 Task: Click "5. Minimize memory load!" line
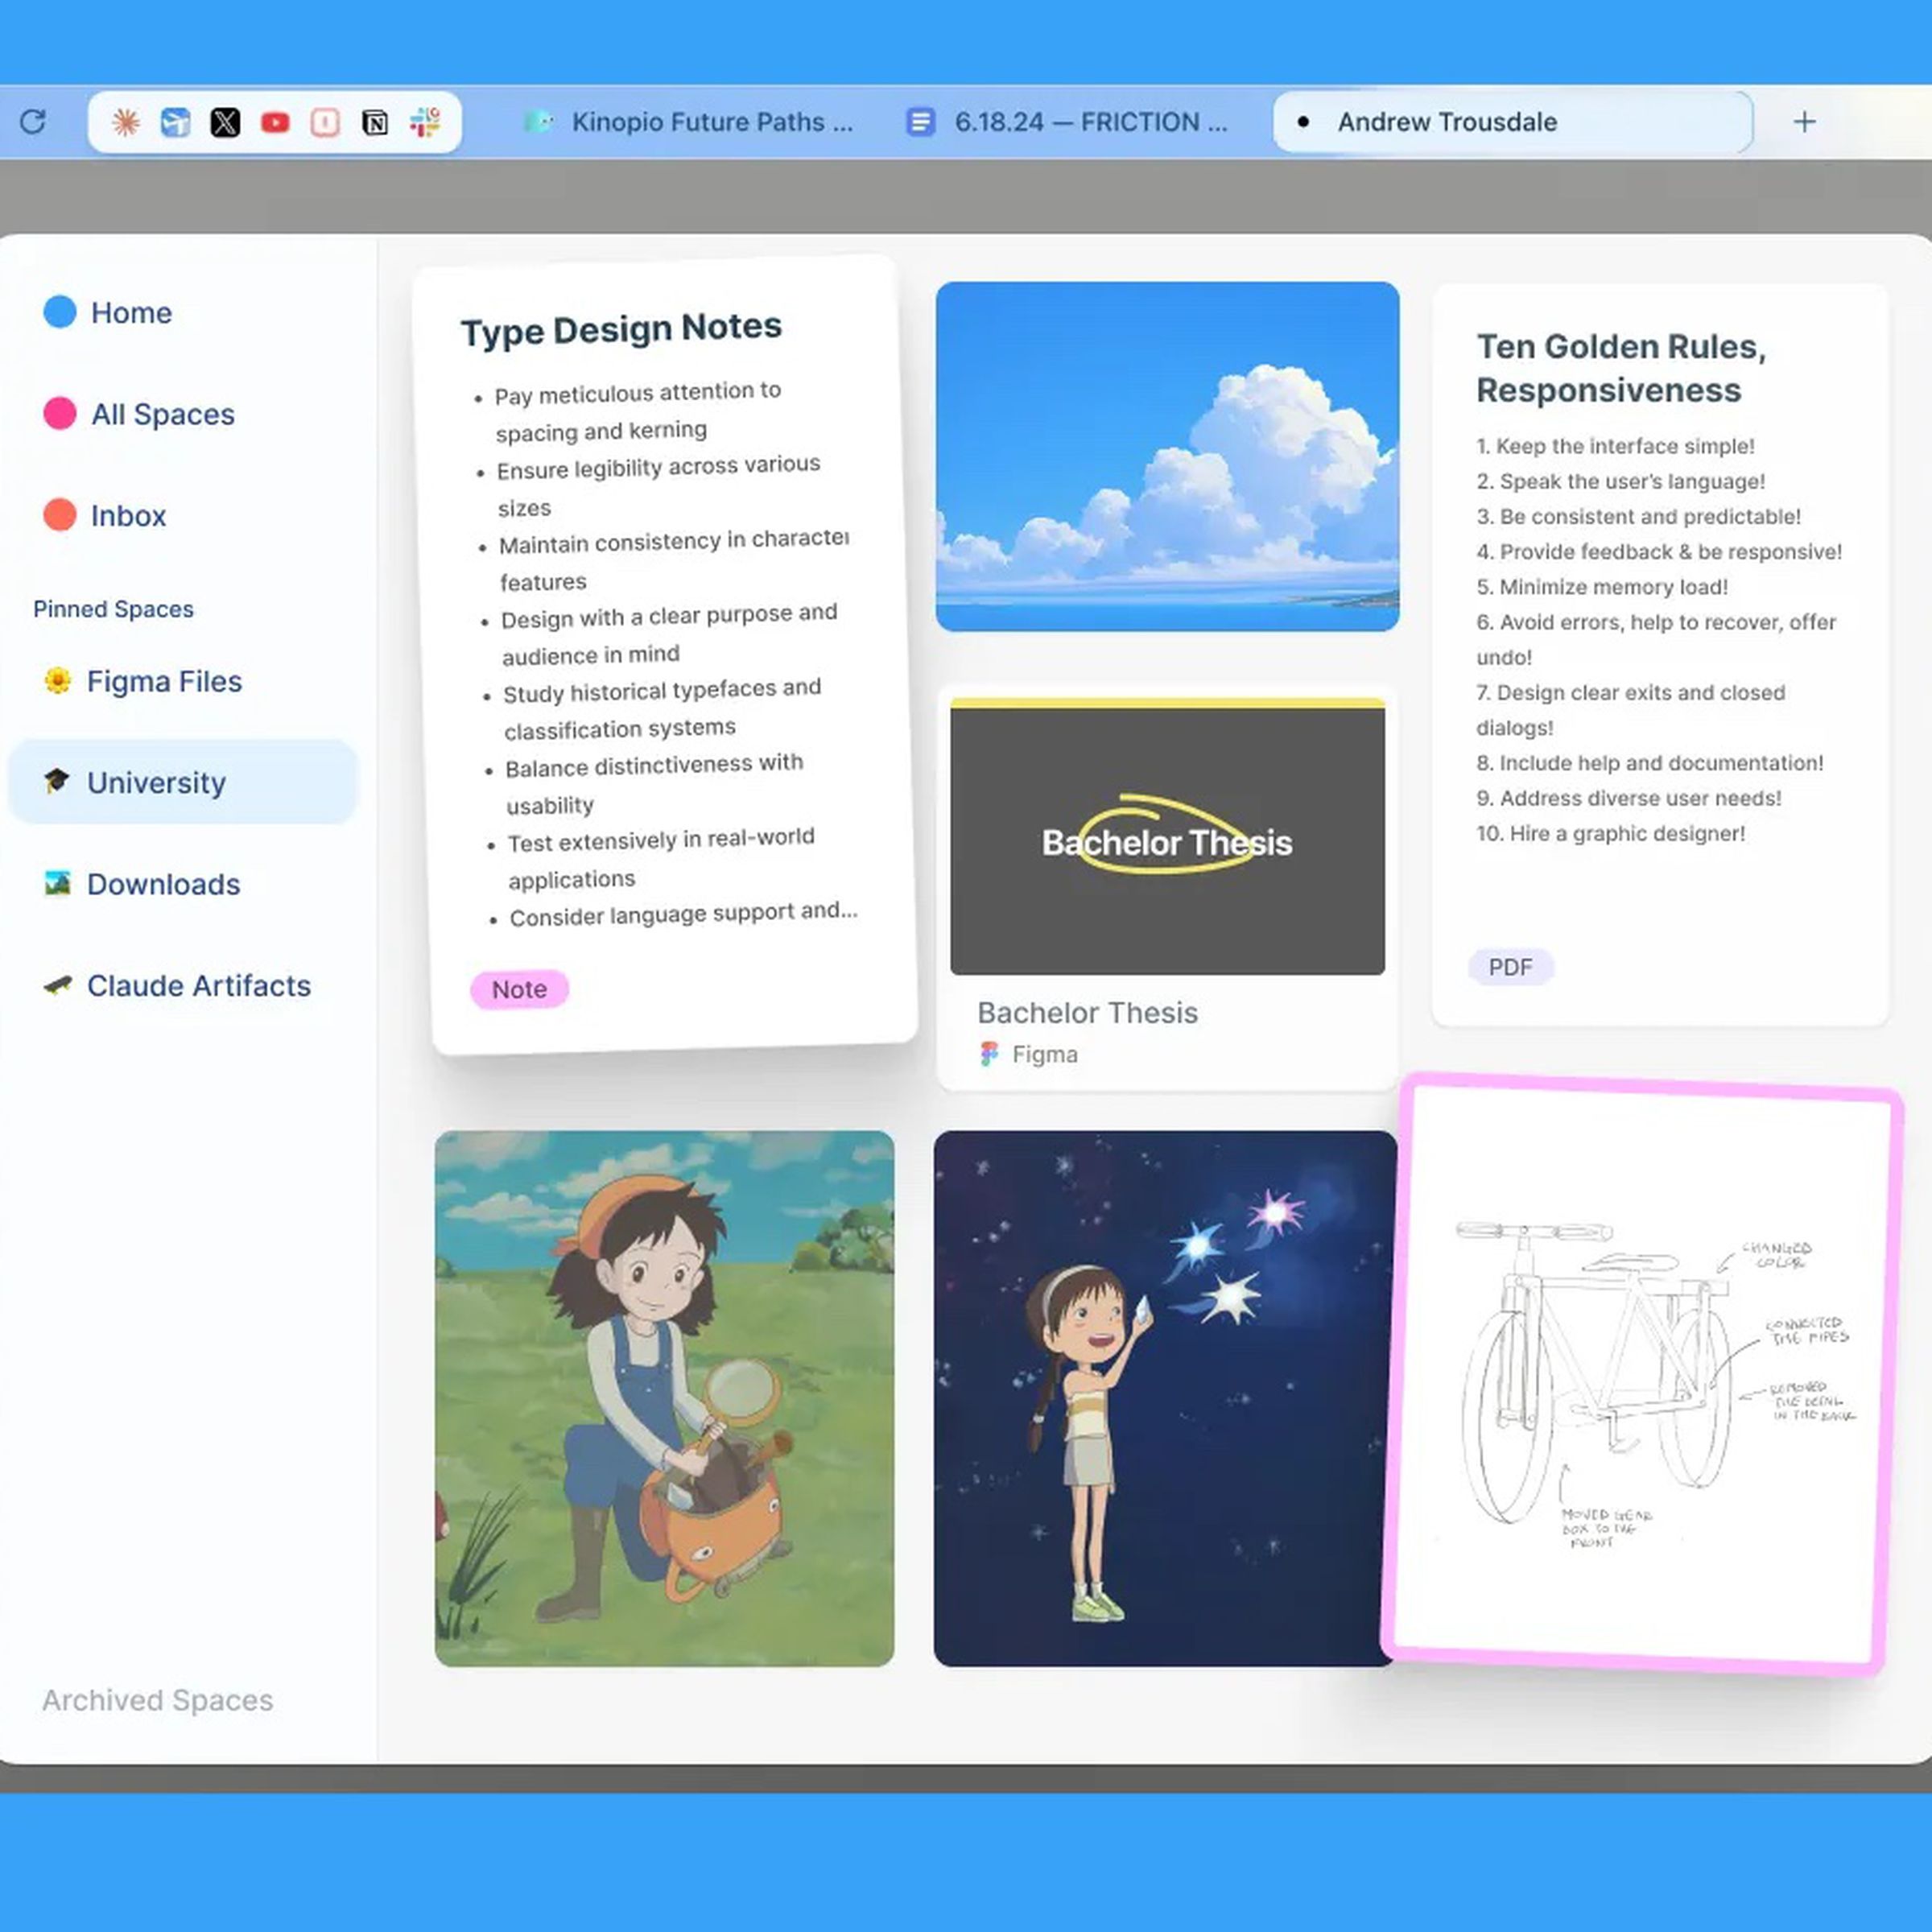[x=1602, y=587]
